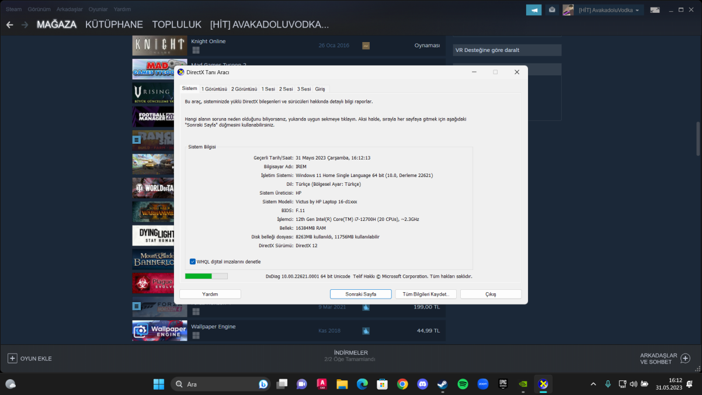
Task: Click OYUN EKLE link
Action: click(x=36, y=359)
